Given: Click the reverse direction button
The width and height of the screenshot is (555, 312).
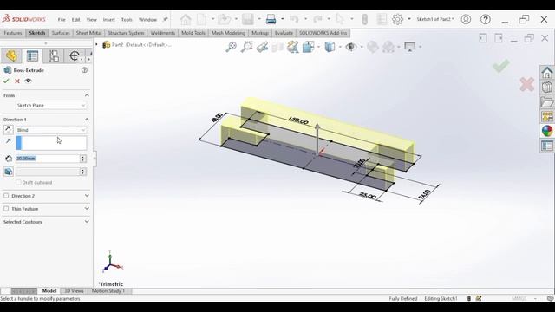Looking at the screenshot, I should [9, 130].
